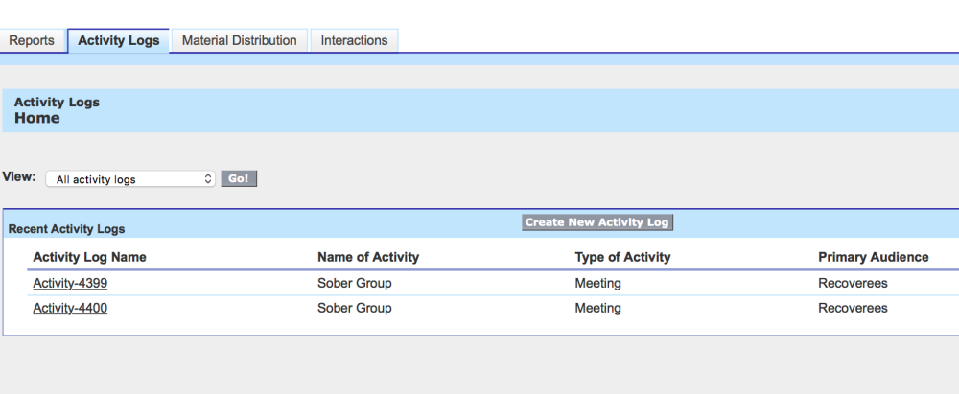The height and width of the screenshot is (394, 959).
Task: Select Sober Group cell in Activity-4400 row
Action: [354, 309]
